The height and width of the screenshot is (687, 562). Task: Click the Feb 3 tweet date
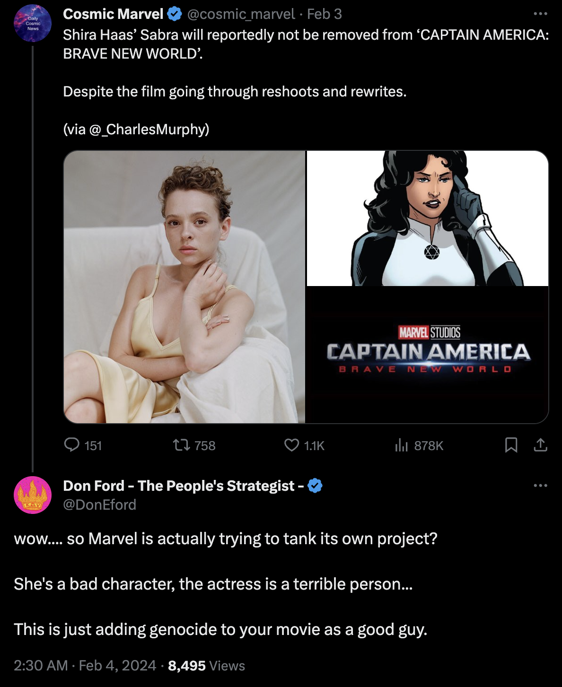[x=325, y=14]
